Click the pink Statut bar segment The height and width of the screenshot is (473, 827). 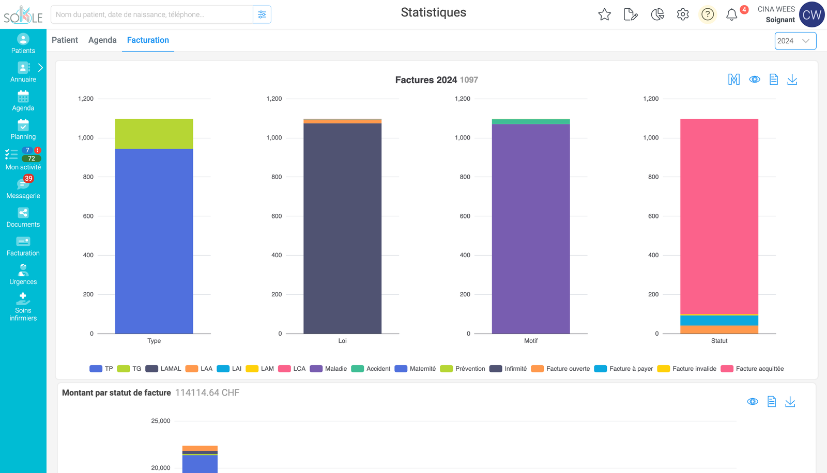719,216
